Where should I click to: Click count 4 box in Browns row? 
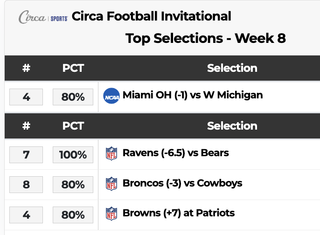26,215
